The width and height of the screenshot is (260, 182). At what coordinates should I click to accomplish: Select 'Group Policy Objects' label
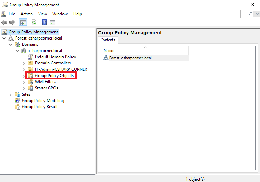point(54,76)
